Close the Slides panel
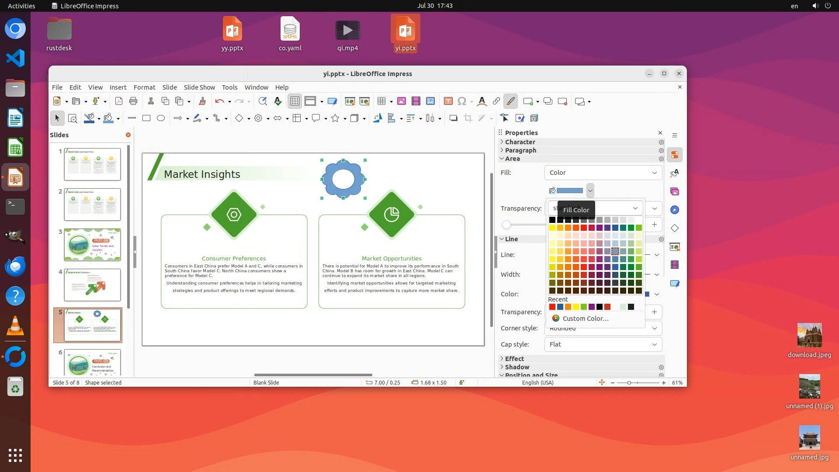The image size is (839, 472). pos(128,135)
